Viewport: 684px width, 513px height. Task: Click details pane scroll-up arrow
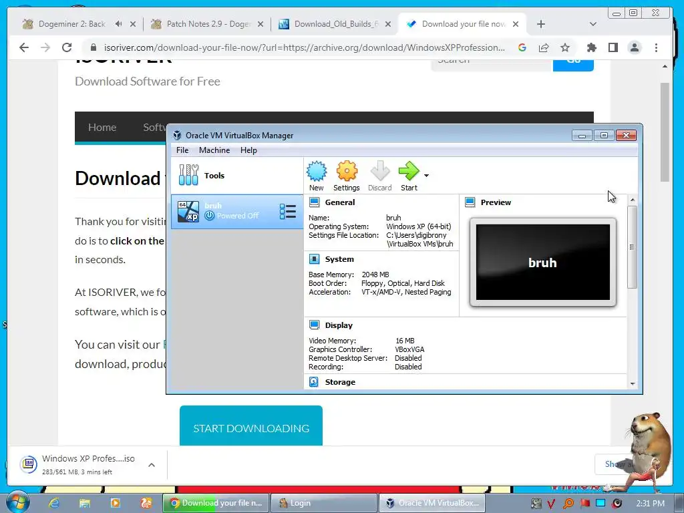(x=633, y=199)
